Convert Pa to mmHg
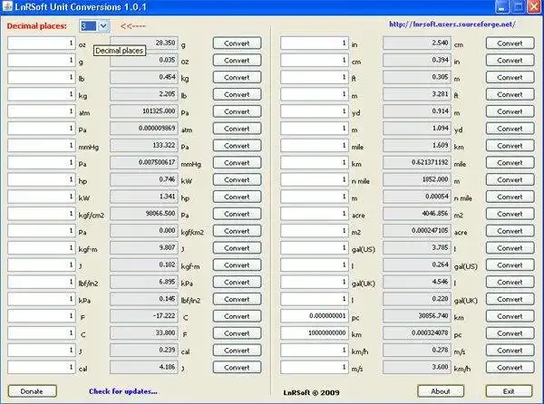Viewport: 544px width, 404px height. 237,162
